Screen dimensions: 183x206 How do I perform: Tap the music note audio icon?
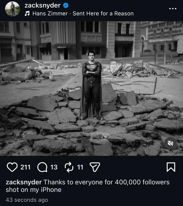(27, 13)
